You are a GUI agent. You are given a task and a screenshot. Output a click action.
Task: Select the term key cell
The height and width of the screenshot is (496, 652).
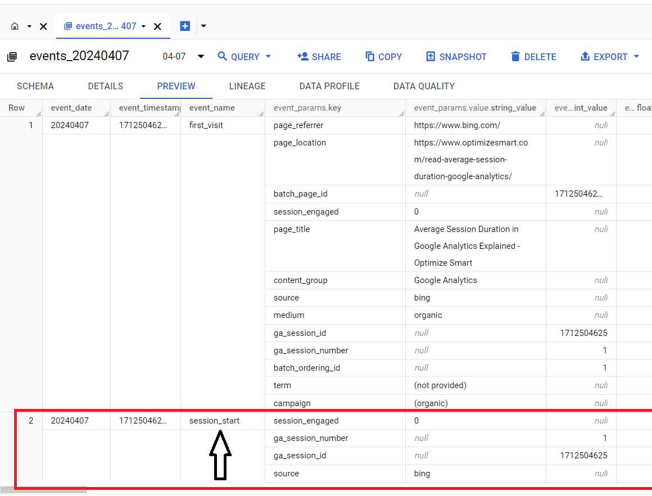pyautogui.click(x=282, y=385)
